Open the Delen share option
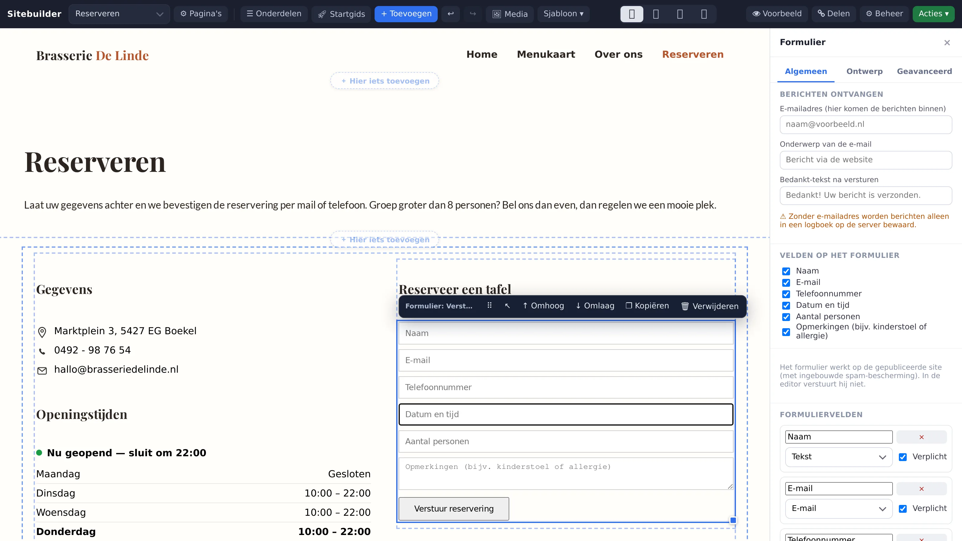This screenshot has height=541, width=962. [834, 14]
